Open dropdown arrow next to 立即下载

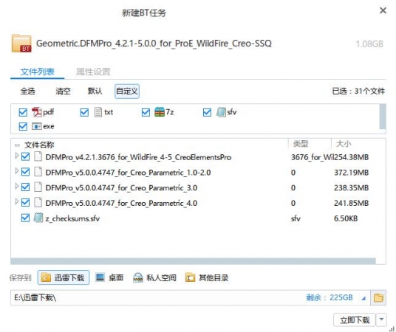tap(381, 319)
